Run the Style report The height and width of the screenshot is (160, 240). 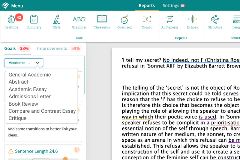(x=57, y=22)
